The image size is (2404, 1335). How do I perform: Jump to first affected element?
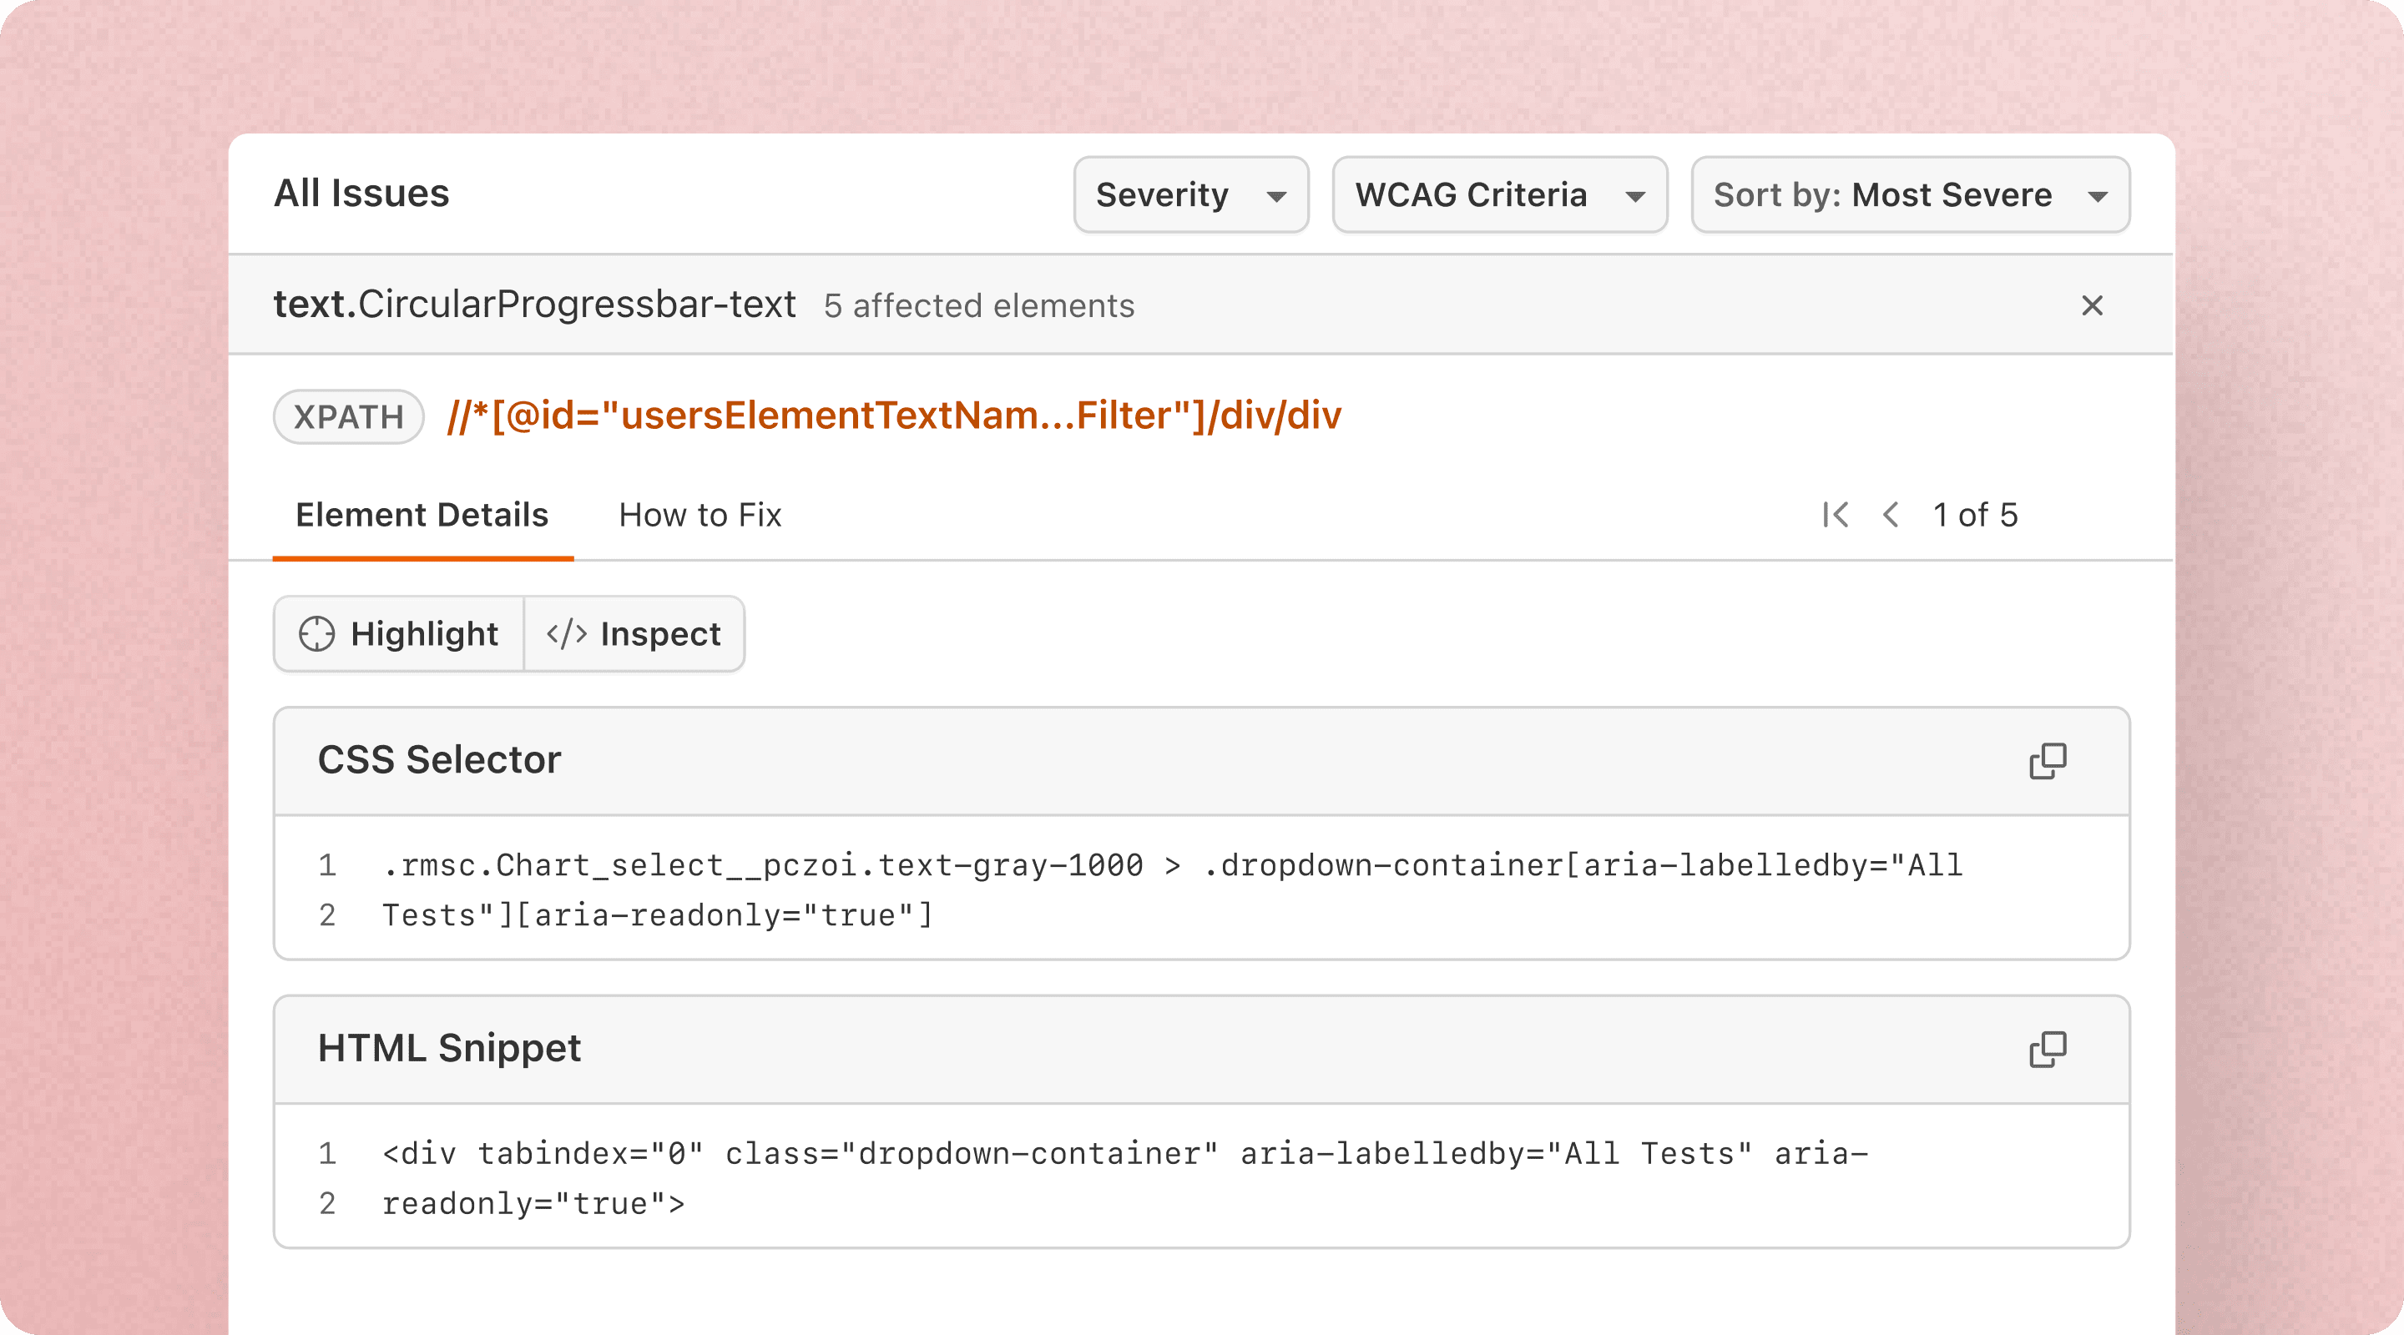[x=1835, y=515]
